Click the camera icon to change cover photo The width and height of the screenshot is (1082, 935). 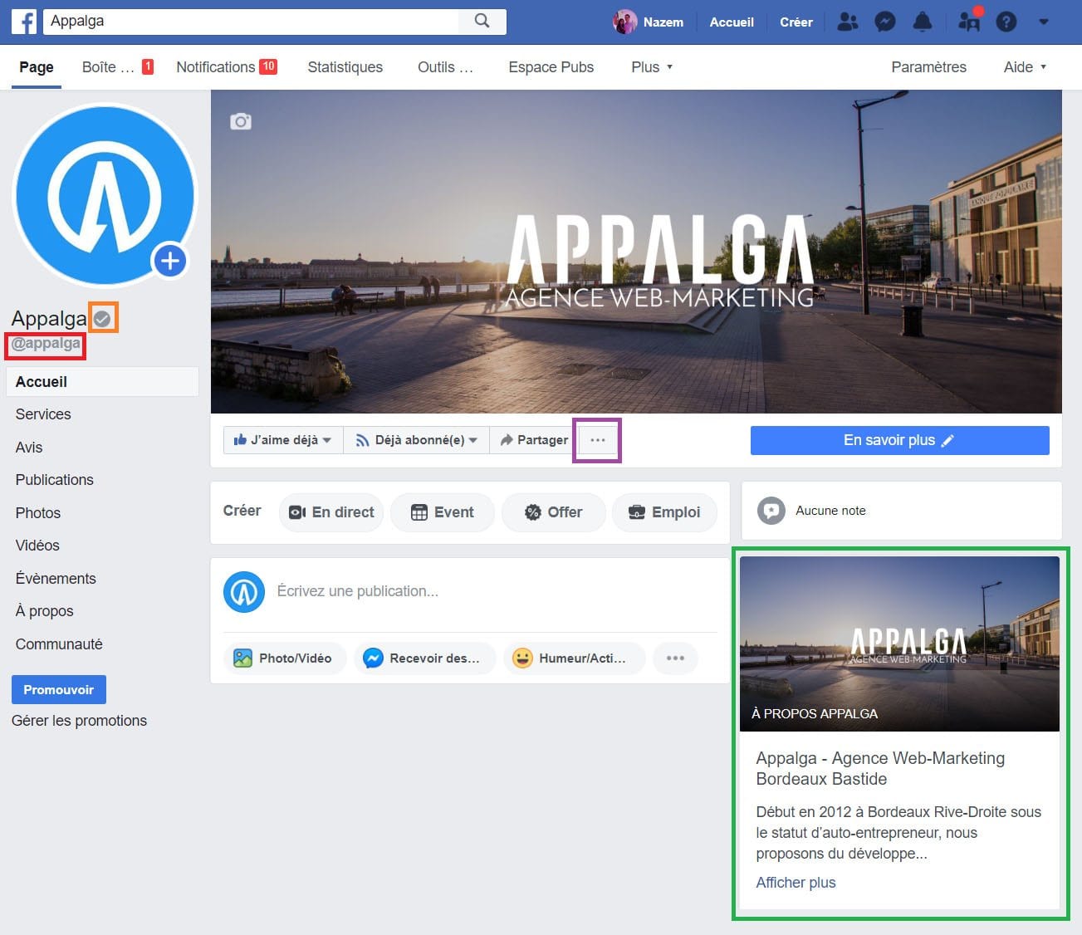[x=241, y=121]
